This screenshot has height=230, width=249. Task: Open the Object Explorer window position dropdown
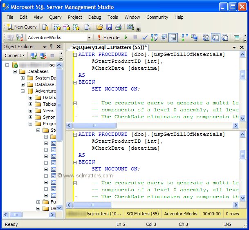click(x=45, y=47)
